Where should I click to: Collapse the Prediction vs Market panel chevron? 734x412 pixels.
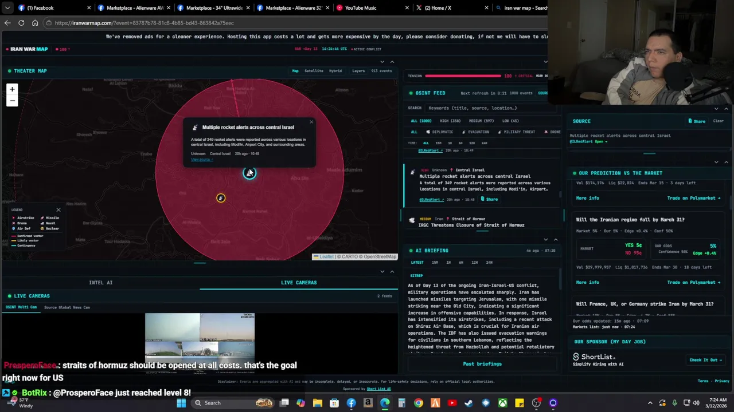(716, 162)
